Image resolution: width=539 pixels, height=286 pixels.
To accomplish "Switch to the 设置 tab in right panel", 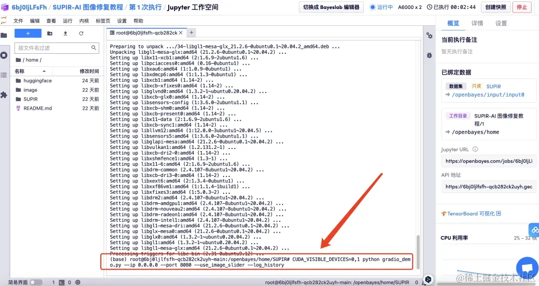I will (x=501, y=23).
